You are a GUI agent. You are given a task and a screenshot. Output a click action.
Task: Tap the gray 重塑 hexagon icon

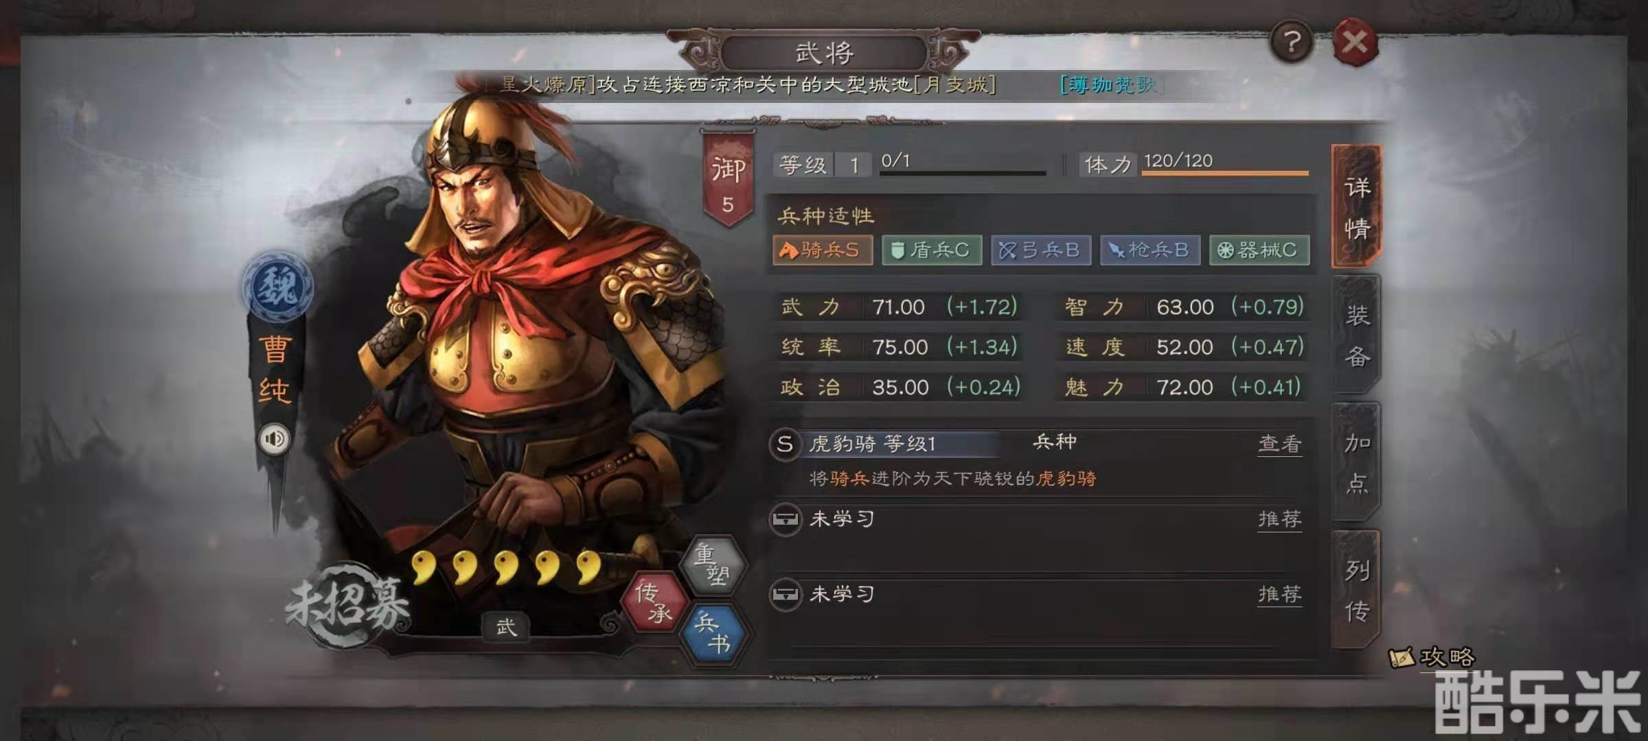(713, 564)
